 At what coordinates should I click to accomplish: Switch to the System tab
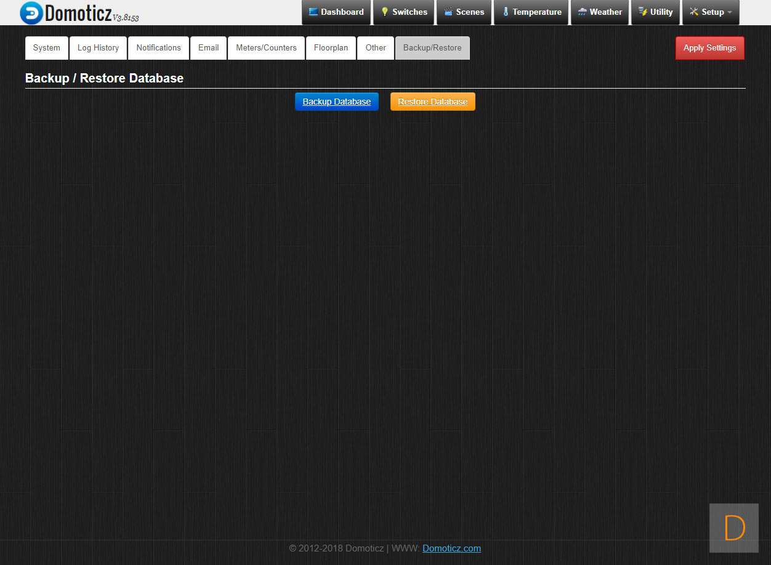pyautogui.click(x=47, y=48)
